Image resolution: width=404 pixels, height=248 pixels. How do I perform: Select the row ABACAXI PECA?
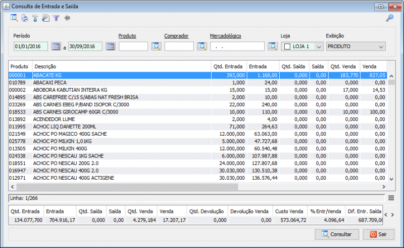(197, 82)
